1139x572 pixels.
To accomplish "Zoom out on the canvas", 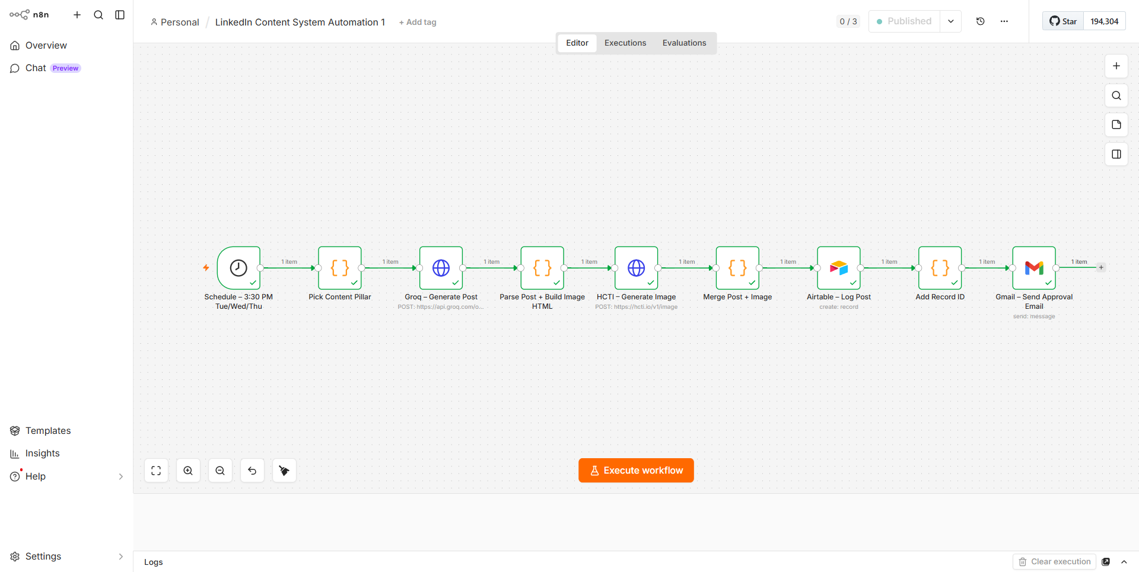I will click(220, 471).
